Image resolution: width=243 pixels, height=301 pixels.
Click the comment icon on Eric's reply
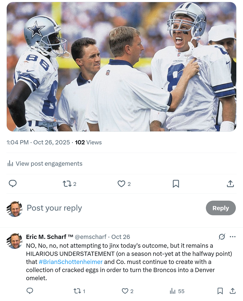click(x=30, y=291)
